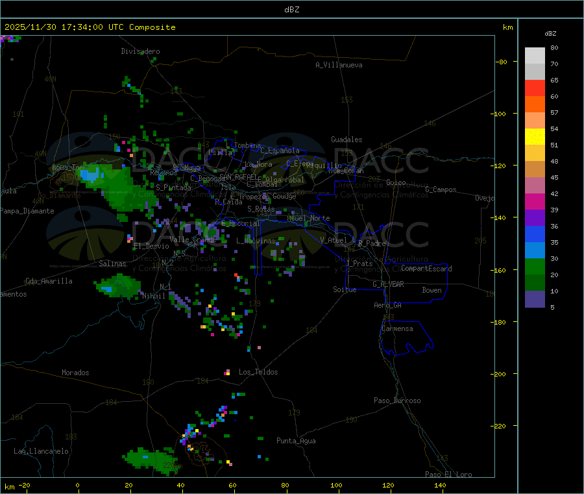Viewport: 584px width, 494px height.
Task: Click the dBZ title at top
Action: click(x=291, y=10)
